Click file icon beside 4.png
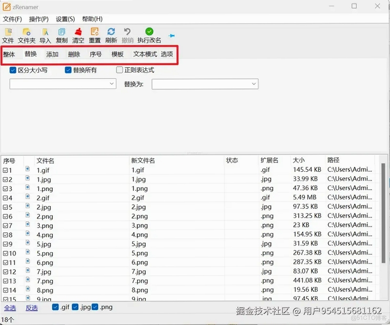 [x=28, y=234]
